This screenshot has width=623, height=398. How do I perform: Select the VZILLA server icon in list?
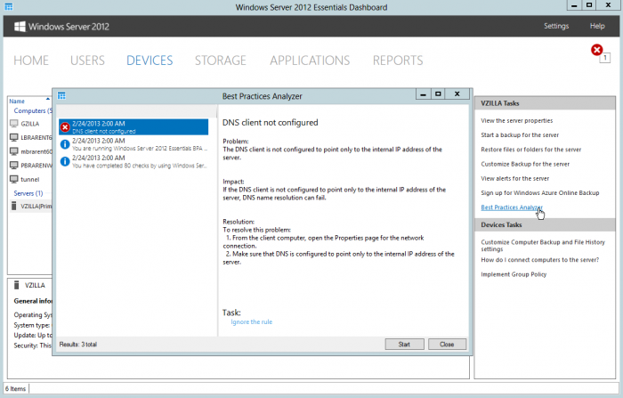(14, 206)
